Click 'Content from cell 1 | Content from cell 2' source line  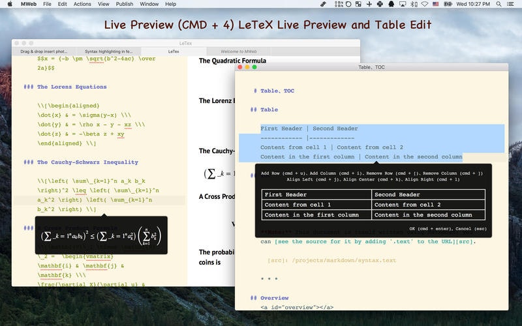pos(331,147)
